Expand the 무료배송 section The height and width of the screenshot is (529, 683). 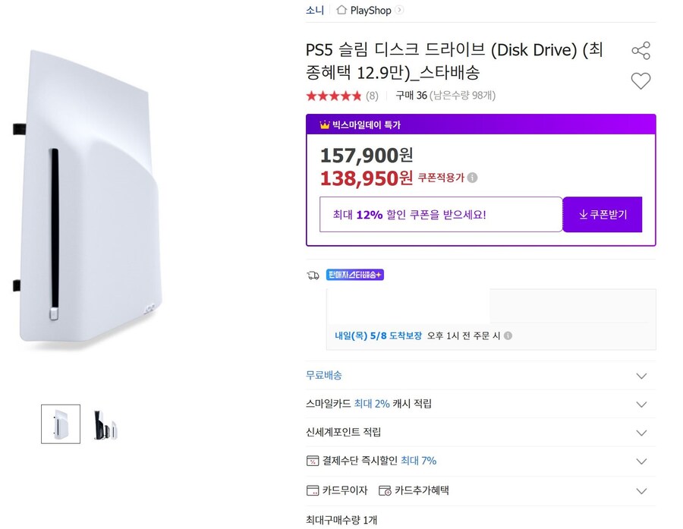641,376
